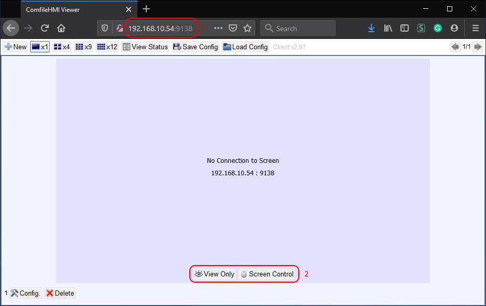Switch to the x4 grid layout
Image resolution: width=486 pixels, height=306 pixels.
pyautogui.click(x=62, y=47)
